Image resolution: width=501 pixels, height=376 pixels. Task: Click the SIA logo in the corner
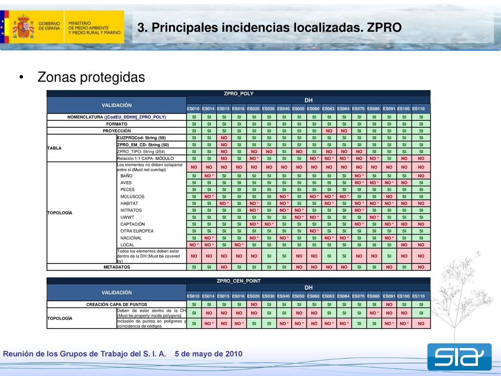pos(459,357)
